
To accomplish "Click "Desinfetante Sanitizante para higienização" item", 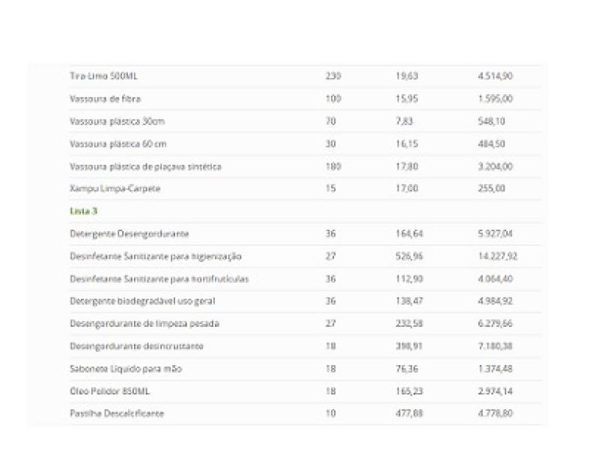I will [x=156, y=256].
